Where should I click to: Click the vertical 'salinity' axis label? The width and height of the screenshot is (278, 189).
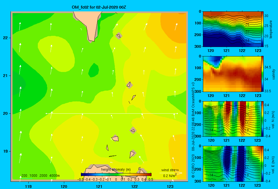click(x=273, y=74)
